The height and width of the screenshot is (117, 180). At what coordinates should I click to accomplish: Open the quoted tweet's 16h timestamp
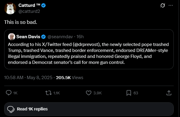tap(80, 37)
